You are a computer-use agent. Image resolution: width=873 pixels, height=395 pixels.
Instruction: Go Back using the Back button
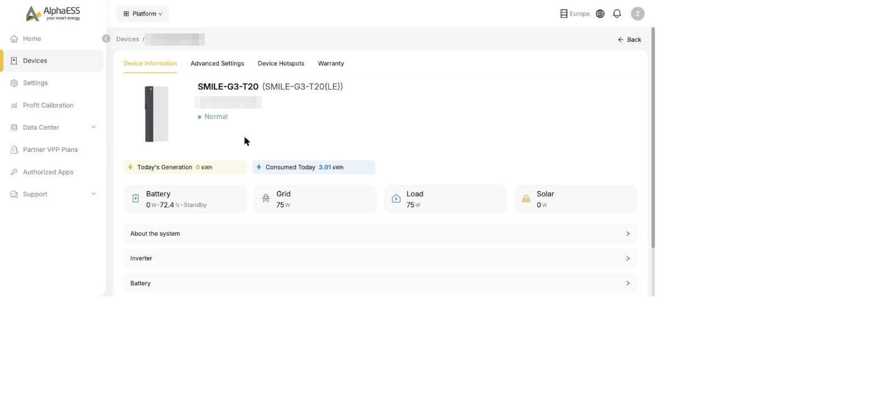(x=629, y=39)
